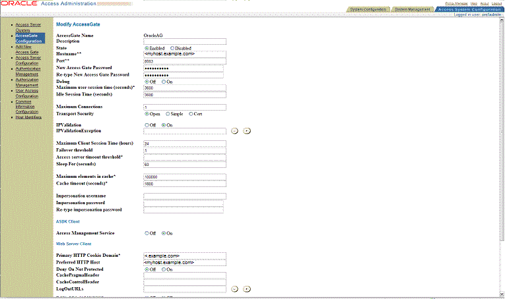This screenshot has width=505, height=299.
Task: Click the Oracle logo
Action: point(19,3)
